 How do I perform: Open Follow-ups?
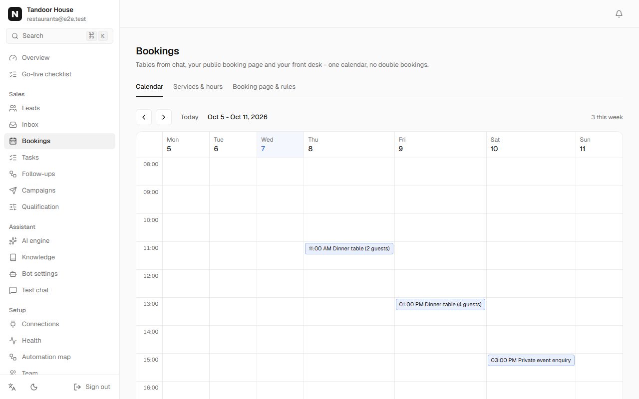(x=59, y=174)
